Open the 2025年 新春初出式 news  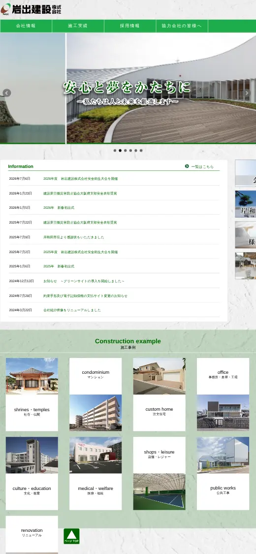click(x=59, y=266)
